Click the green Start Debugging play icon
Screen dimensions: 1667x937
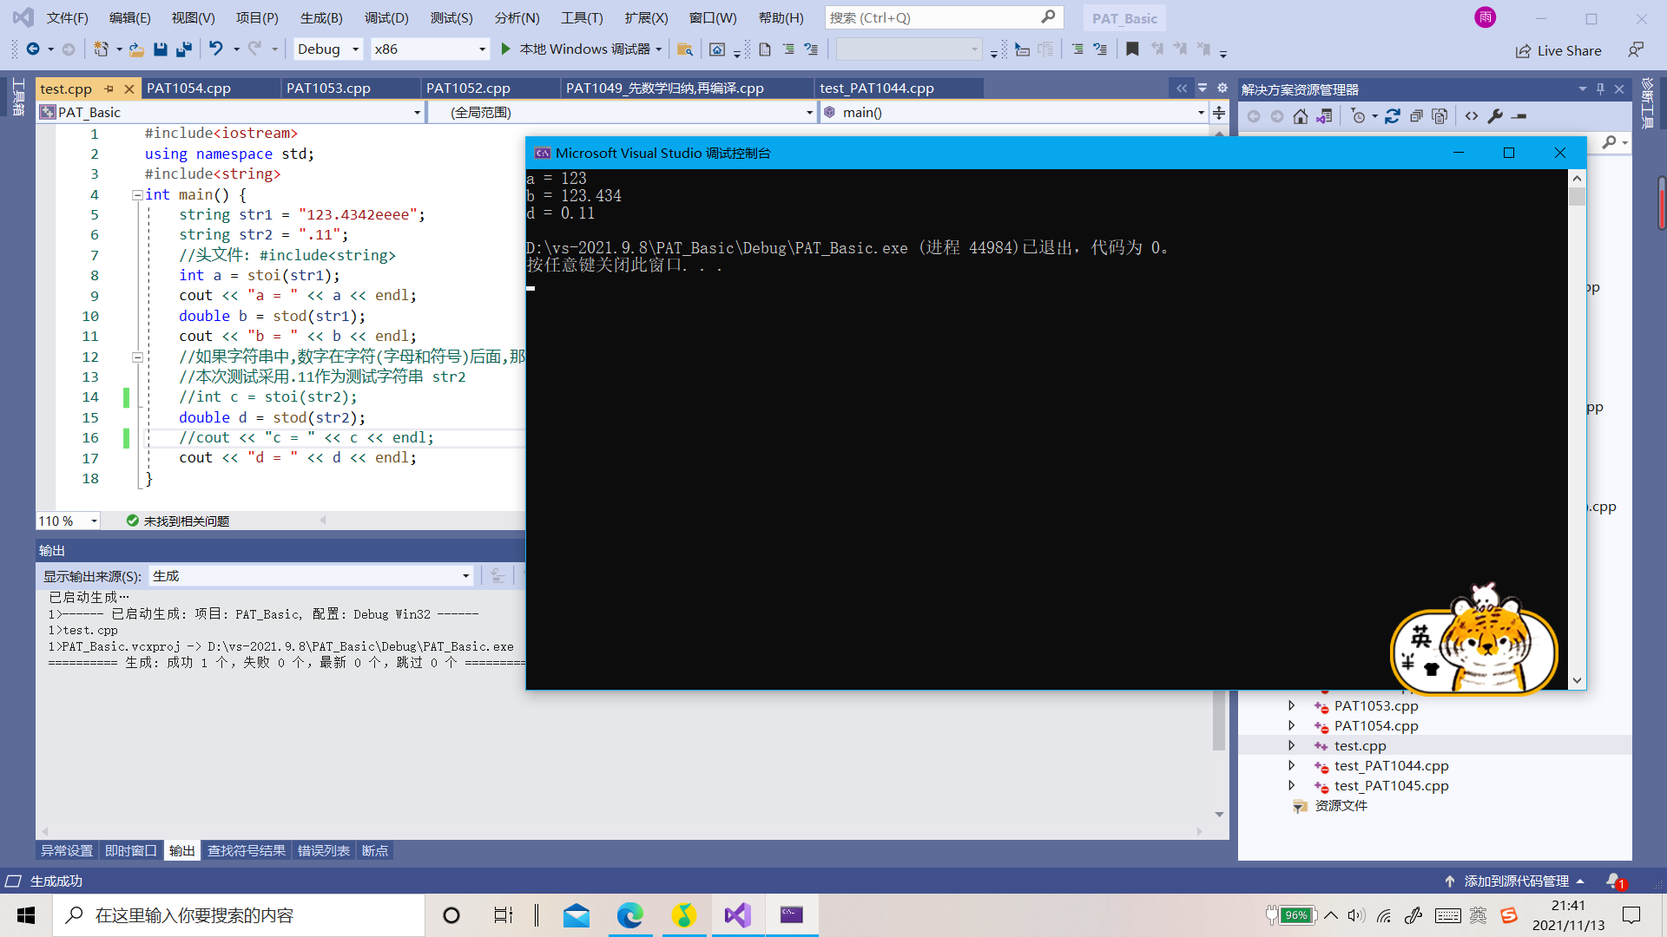(506, 49)
